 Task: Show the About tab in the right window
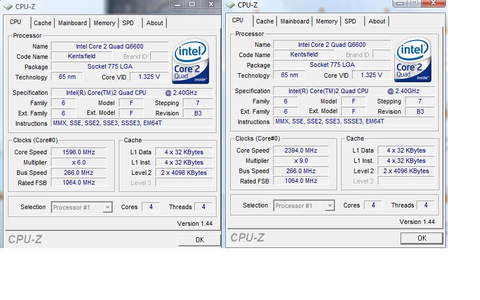pos(377,21)
